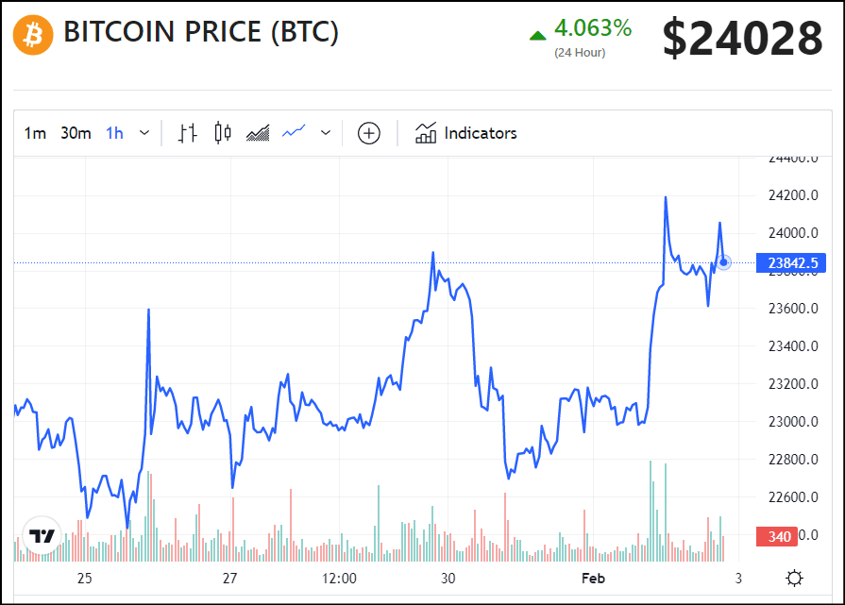The image size is (845, 605).
Task: Select the line chart style icon
Action: (x=294, y=133)
